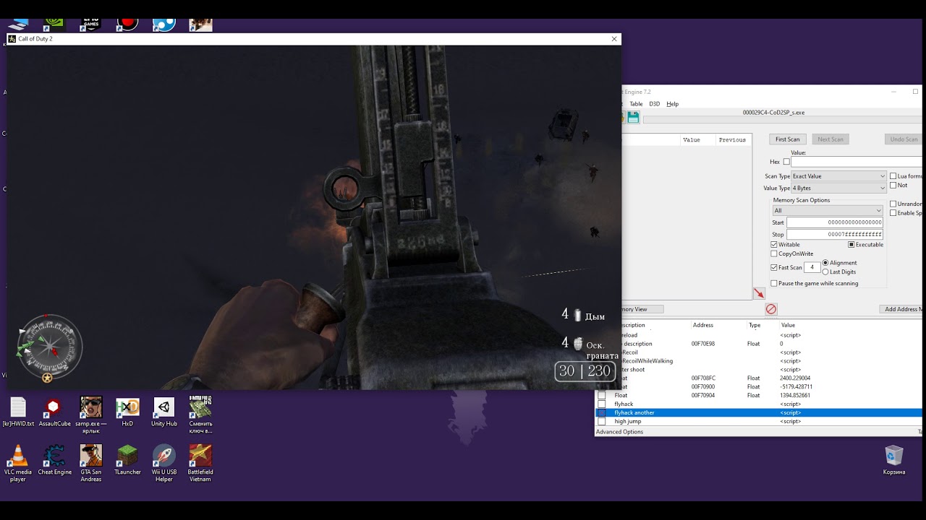Click address 00F70E98 in the list
The height and width of the screenshot is (520, 926).
703,344
